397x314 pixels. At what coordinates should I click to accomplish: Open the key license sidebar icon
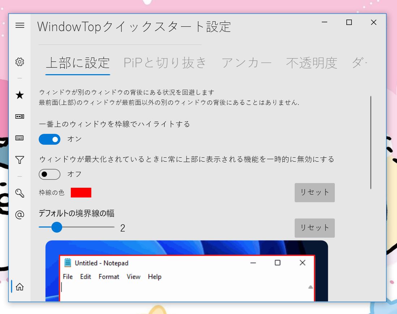tap(20, 193)
